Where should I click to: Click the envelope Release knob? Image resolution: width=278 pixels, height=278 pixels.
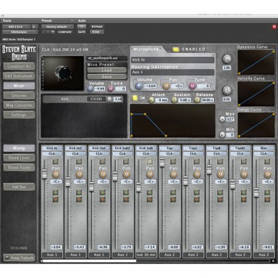tap(197, 100)
